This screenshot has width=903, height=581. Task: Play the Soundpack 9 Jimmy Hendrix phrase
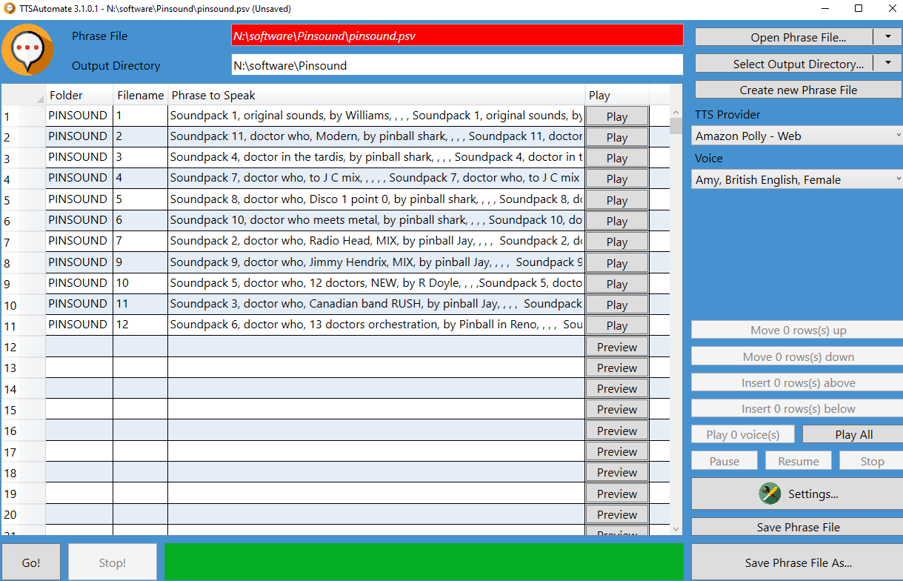click(x=616, y=263)
